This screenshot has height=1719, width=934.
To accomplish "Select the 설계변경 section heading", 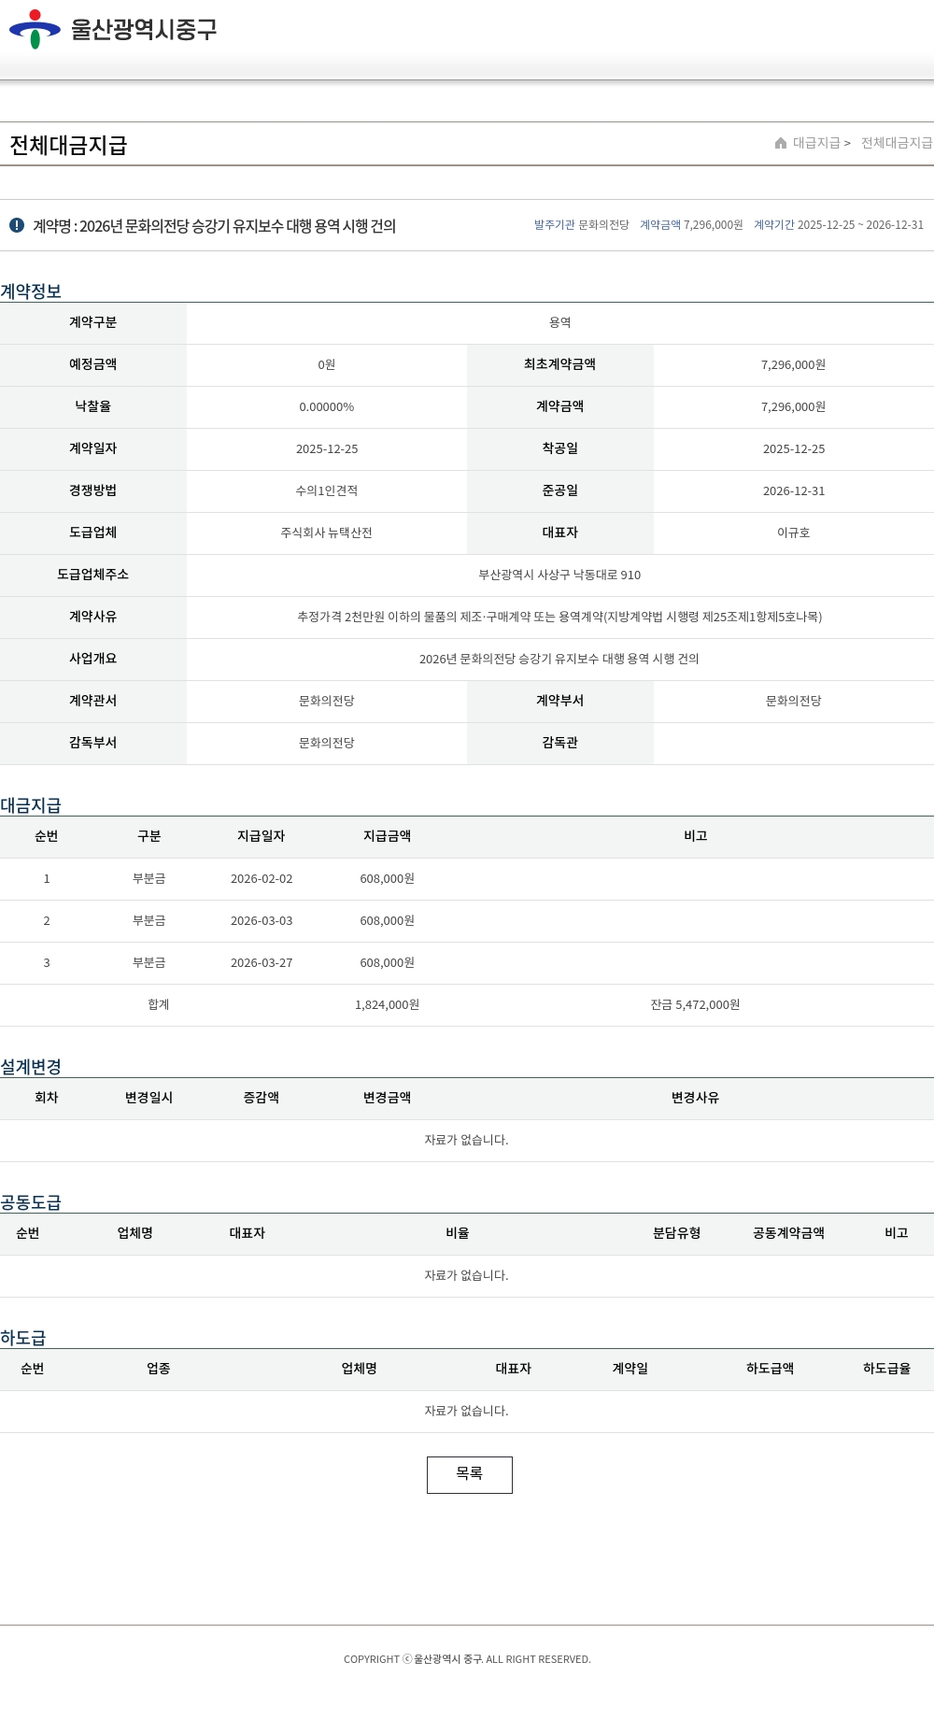I will point(31,1066).
